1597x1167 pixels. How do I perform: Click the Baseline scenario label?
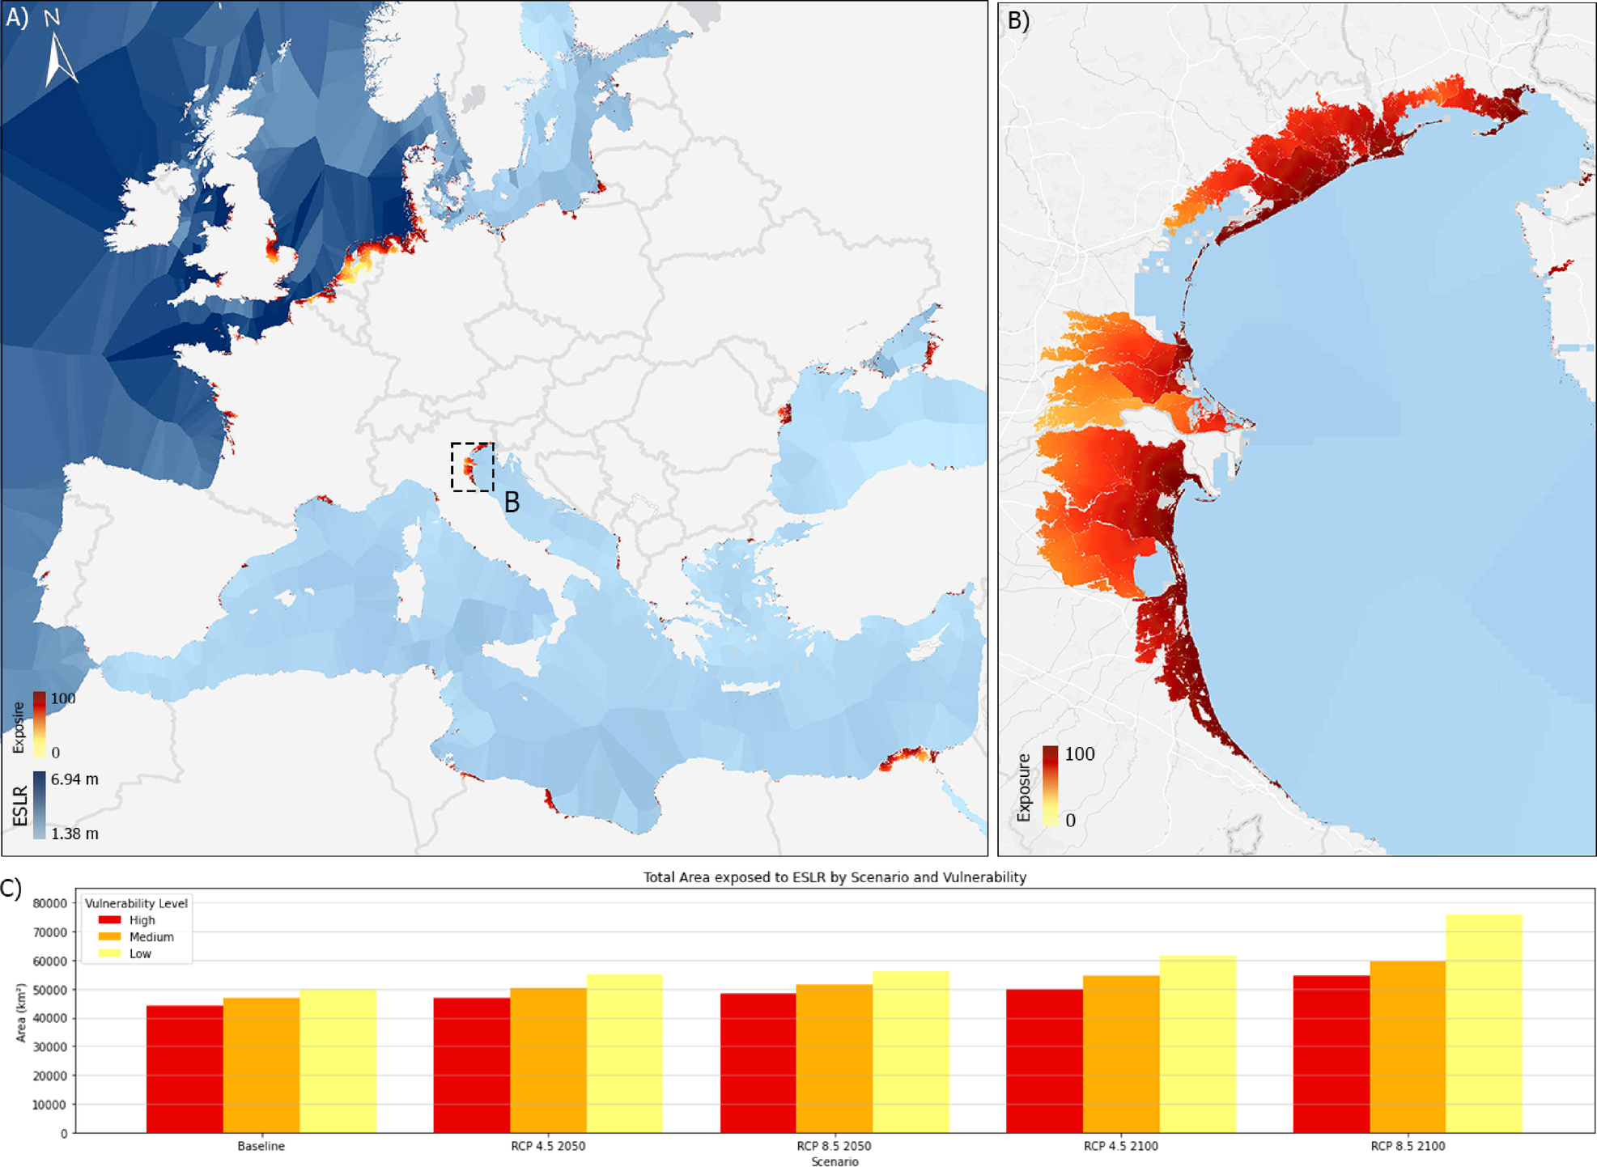coord(261,1146)
